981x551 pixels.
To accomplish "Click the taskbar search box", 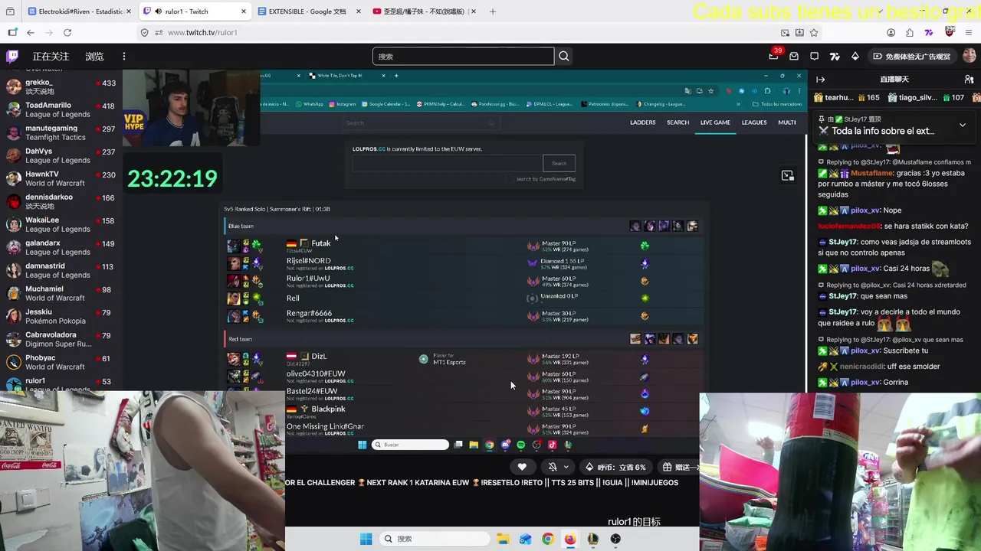I will 435,539.
